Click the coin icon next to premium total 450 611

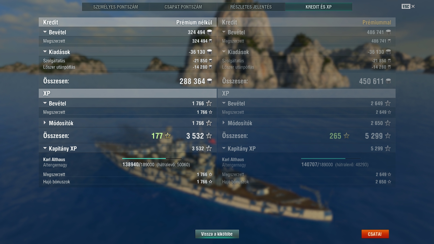[388, 81]
